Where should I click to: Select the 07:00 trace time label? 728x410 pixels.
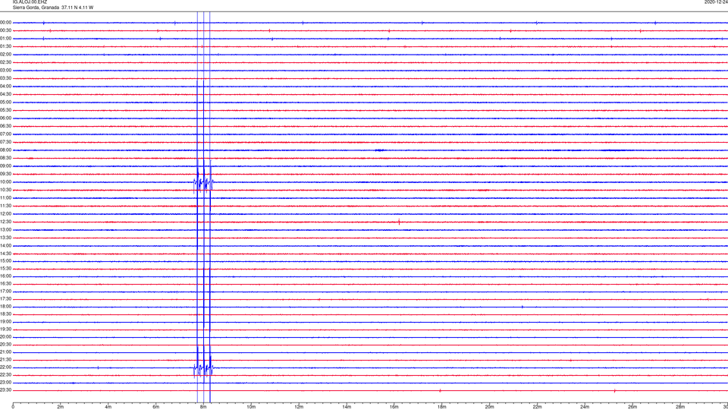pyautogui.click(x=5, y=134)
